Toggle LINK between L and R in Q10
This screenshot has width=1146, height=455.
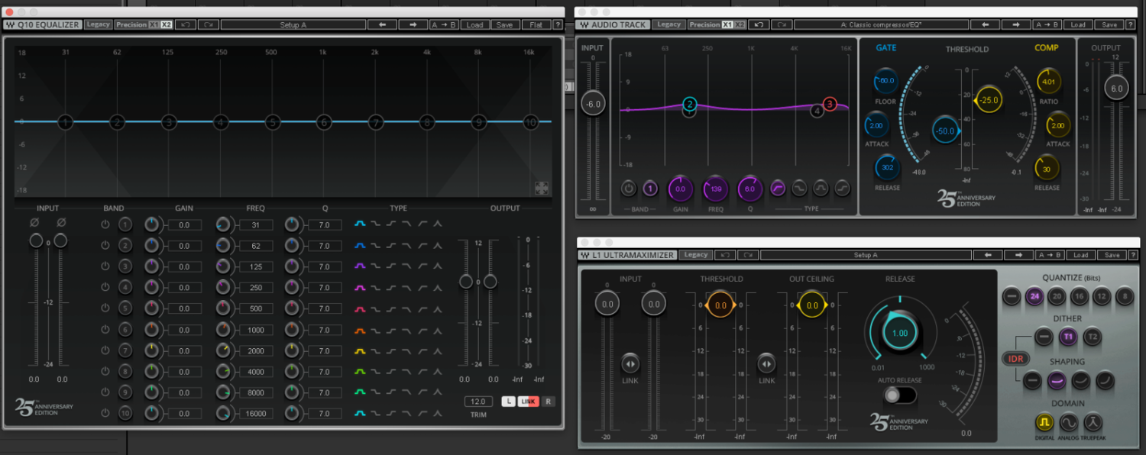(x=529, y=402)
